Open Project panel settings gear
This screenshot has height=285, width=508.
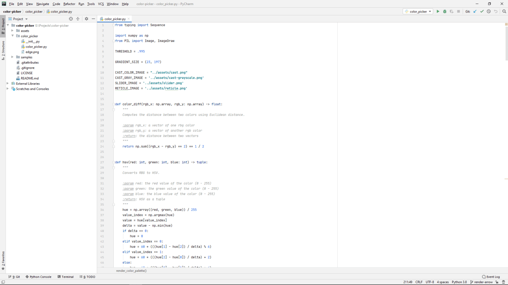[86, 19]
